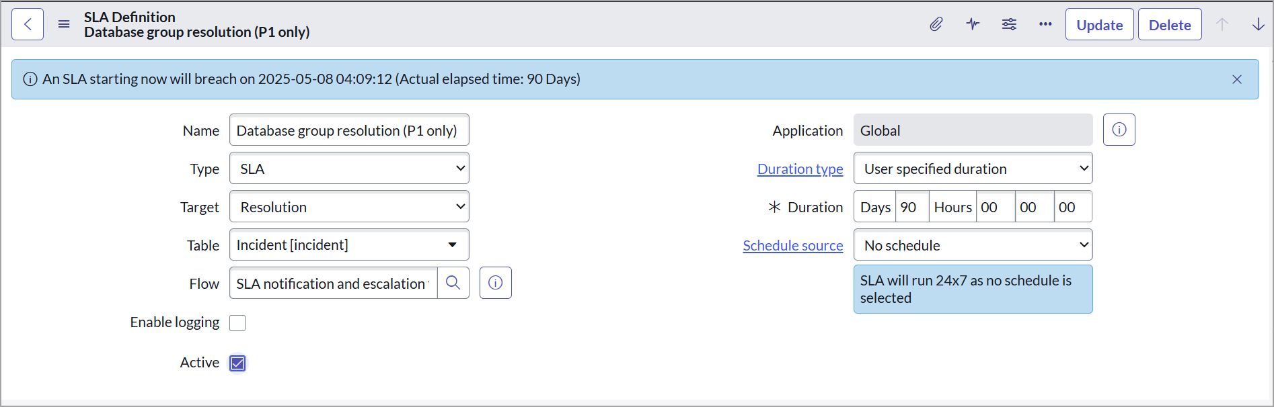This screenshot has height=407, width=1274.
Task: Click the Update button
Action: 1100,24
